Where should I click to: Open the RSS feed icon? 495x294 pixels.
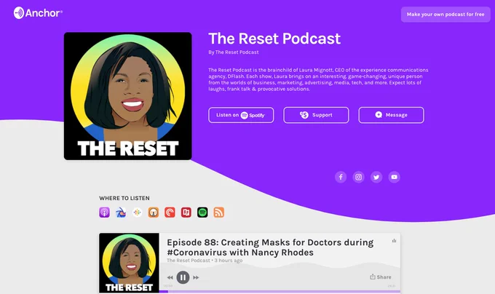coord(219,212)
